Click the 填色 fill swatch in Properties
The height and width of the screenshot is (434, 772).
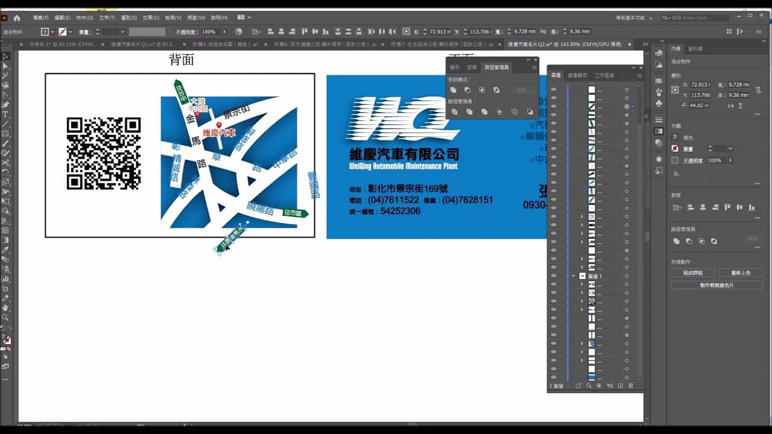coord(675,137)
